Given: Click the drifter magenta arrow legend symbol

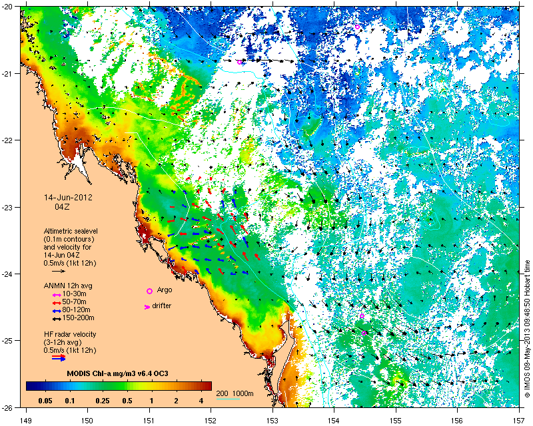Looking at the screenshot, I should (147, 307).
